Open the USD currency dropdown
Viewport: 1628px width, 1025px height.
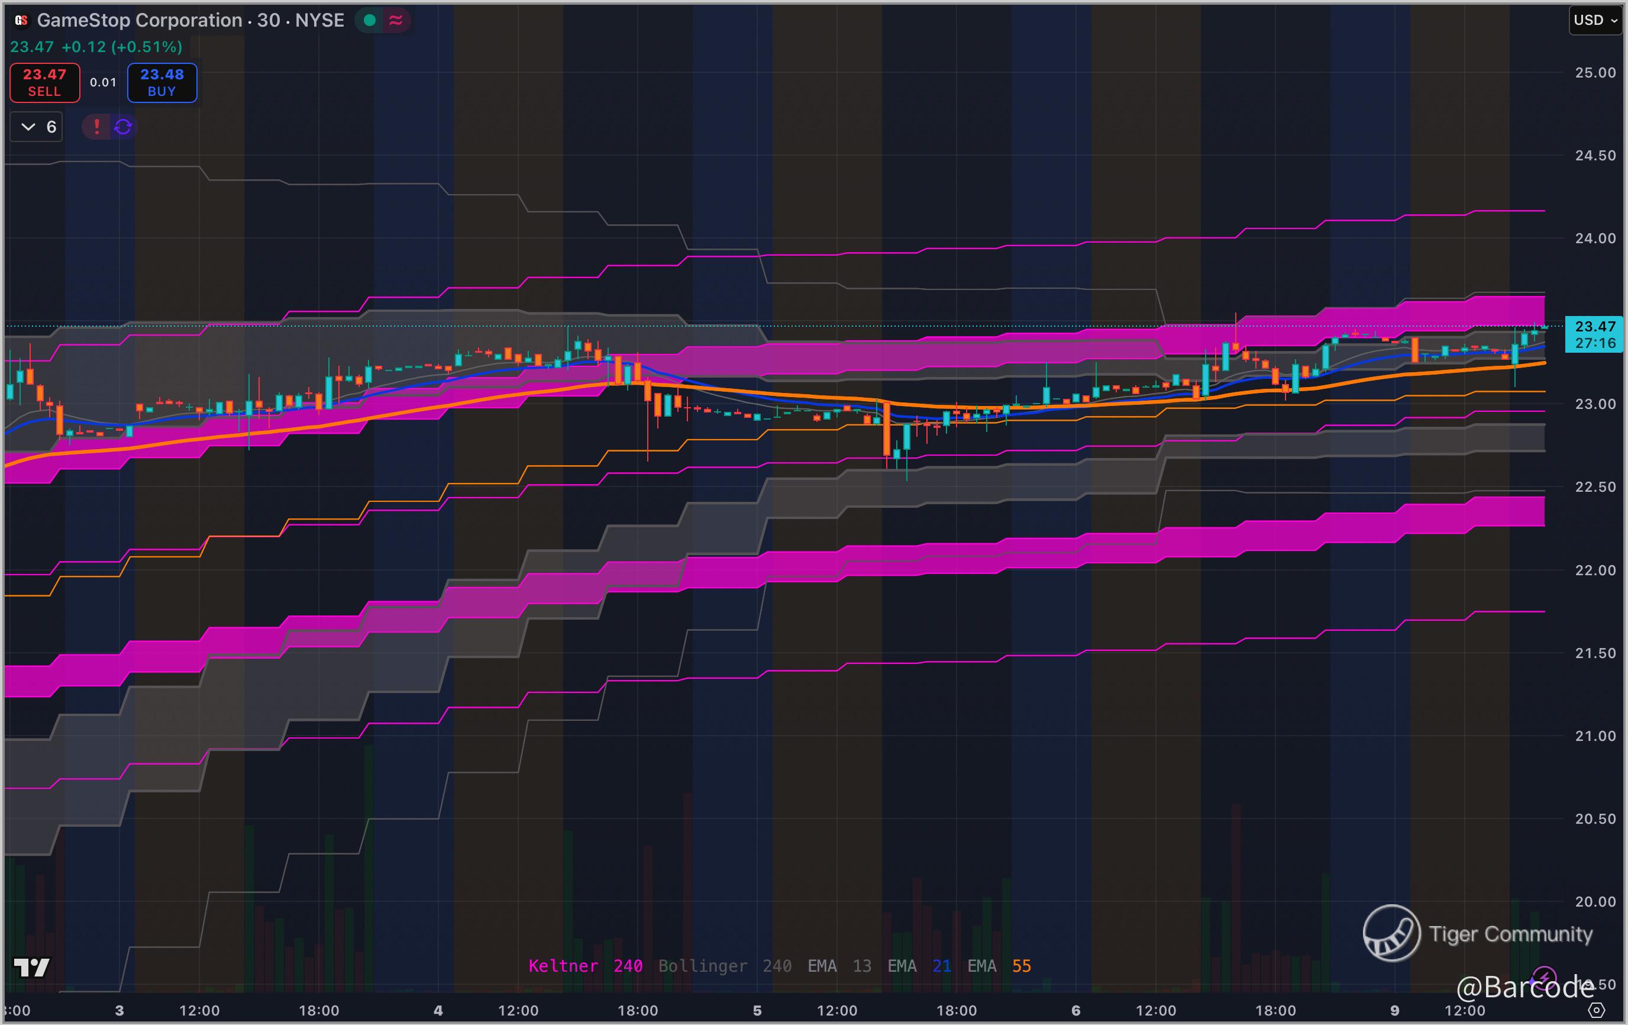pos(1595,20)
